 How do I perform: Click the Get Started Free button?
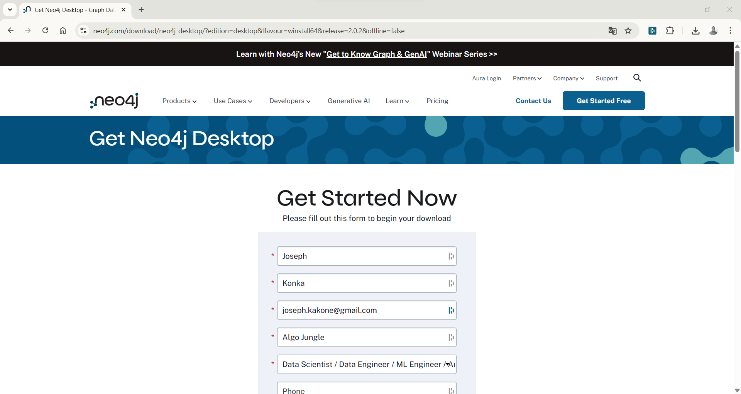click(604, 101)
